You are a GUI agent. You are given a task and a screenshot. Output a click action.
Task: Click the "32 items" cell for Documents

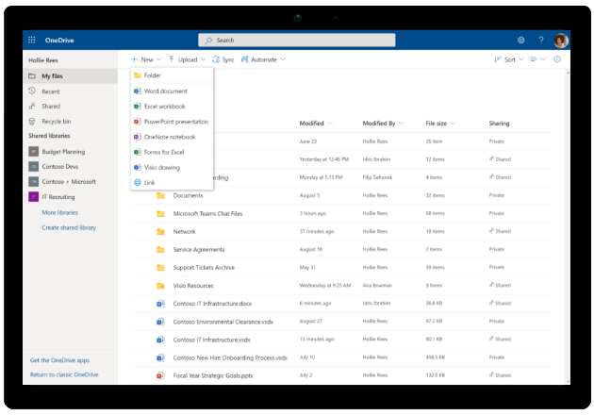tap(435, 195)
